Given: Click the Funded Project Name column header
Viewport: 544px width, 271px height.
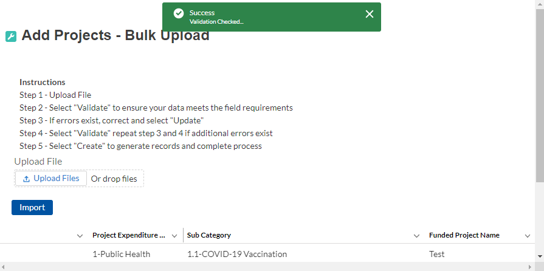Looking at the screenshot, I should 464,236.
